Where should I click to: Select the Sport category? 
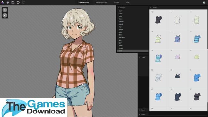click(120, 43)
